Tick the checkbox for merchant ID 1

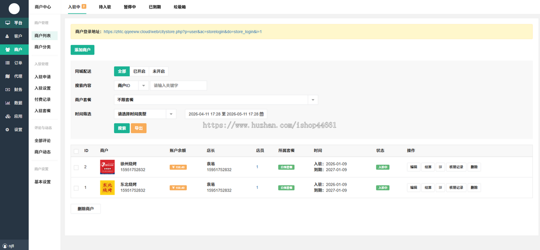(x=76, y=188)
